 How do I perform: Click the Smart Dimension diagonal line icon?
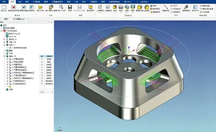(x=166, y=7)
